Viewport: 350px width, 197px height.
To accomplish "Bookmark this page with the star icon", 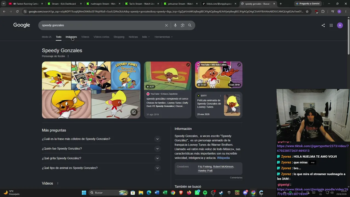I will [x=307, y=11].
